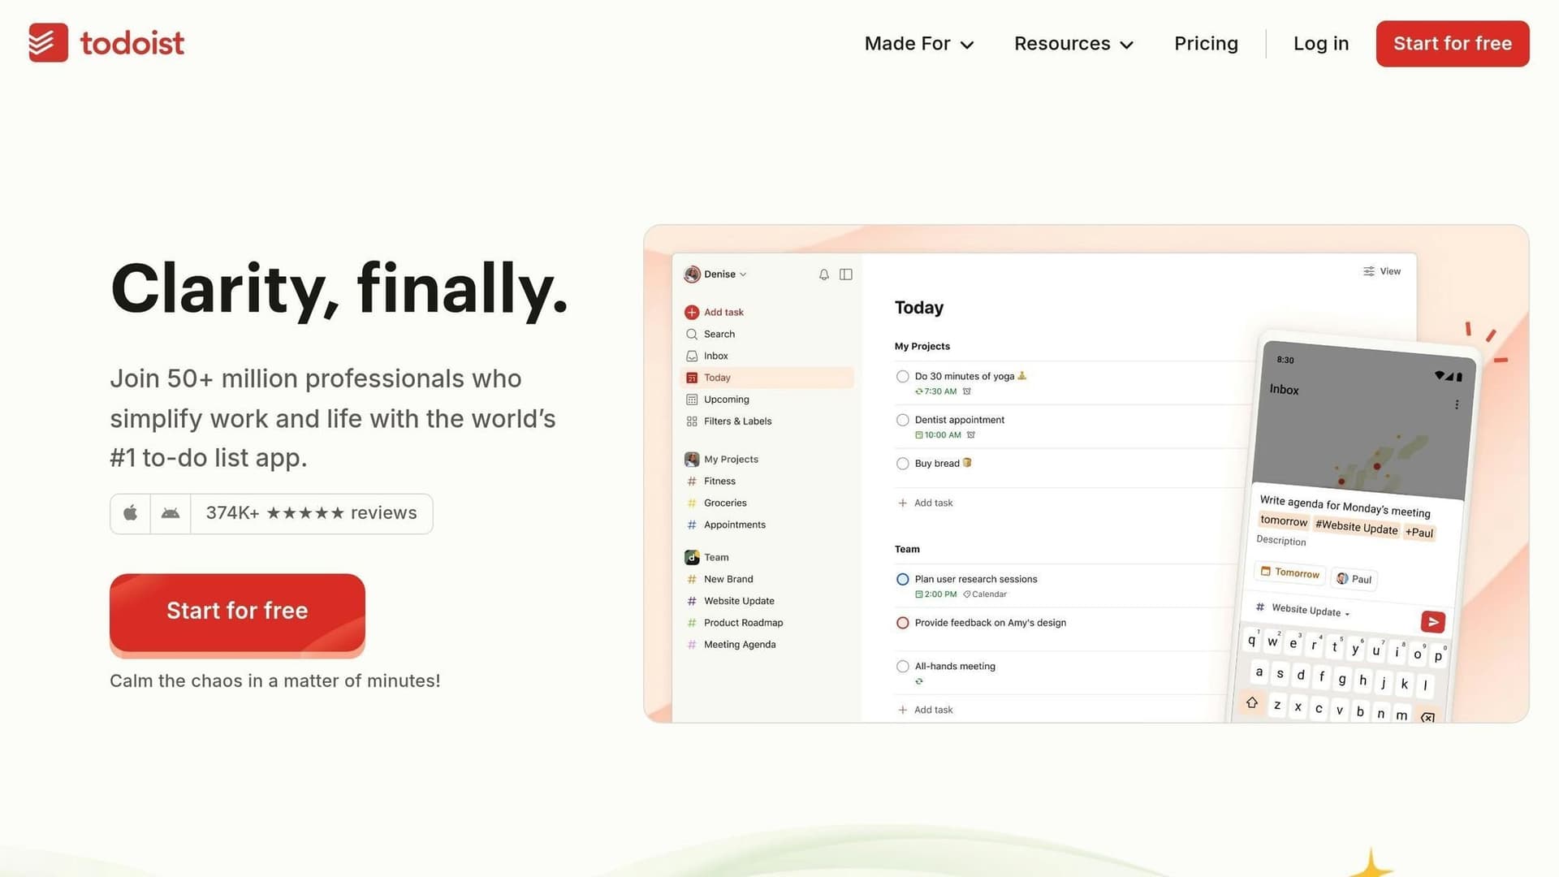Screen dimensions: 1559x877
Task: Mark Buy bread as complete
Action: (x=902, y=463)
